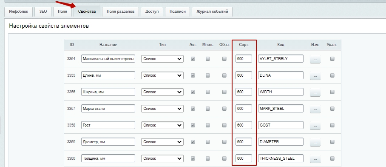Open type dropdown for DIAMETER row
386x167 pixels.
(x=162, y=142)
